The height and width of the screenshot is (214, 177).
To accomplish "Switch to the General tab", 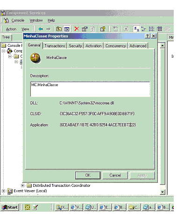I will coord(34,45).
